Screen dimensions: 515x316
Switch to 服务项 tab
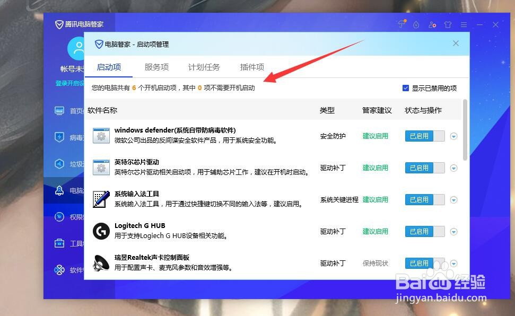(x=156, y=67)
